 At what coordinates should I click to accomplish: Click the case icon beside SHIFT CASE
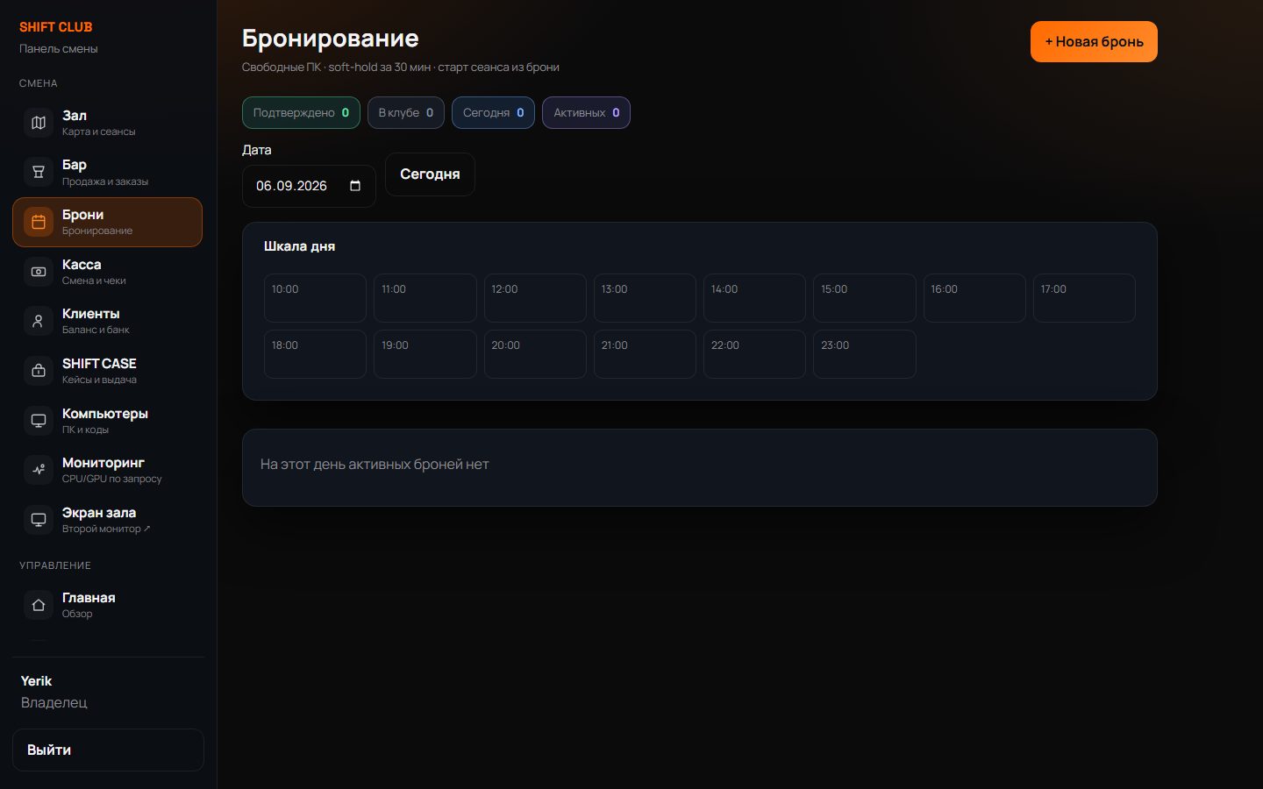[39, 371]
